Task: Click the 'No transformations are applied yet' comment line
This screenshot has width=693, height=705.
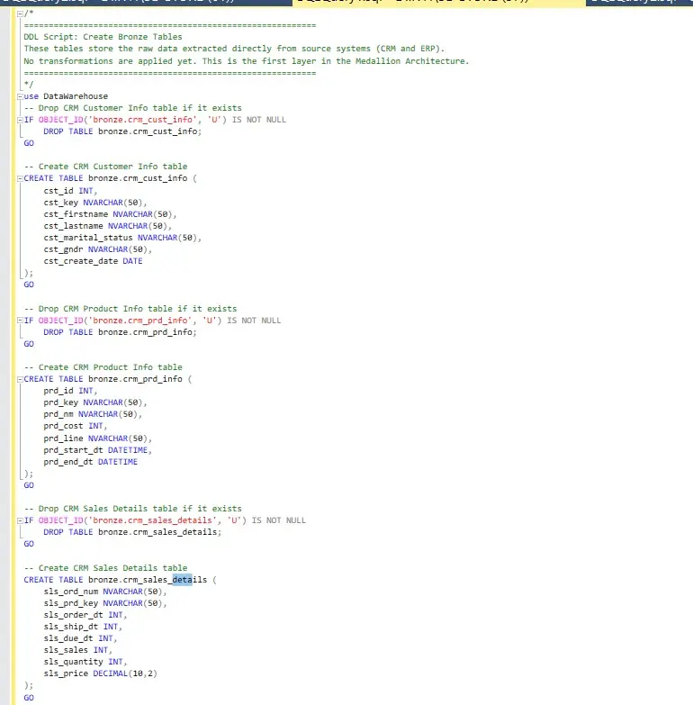Action: pyautogui.click(x=247, y=60)
